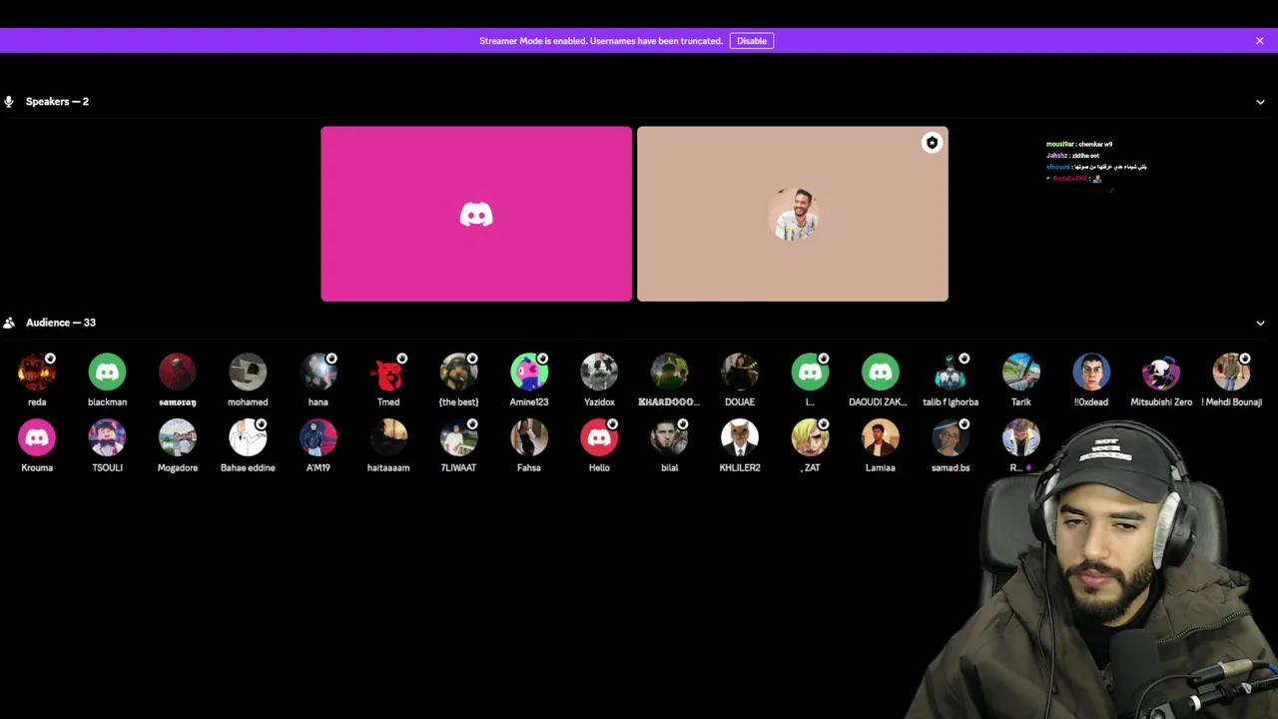Open samad.bs's audience avatar

[x=951, y=438]
